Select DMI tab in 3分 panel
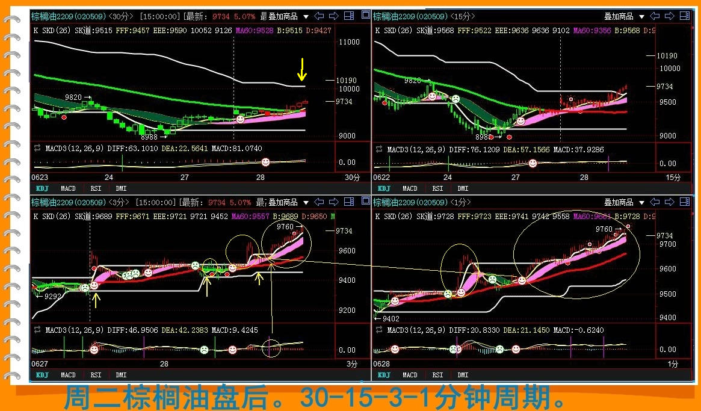701x411 pixels. 121,375
